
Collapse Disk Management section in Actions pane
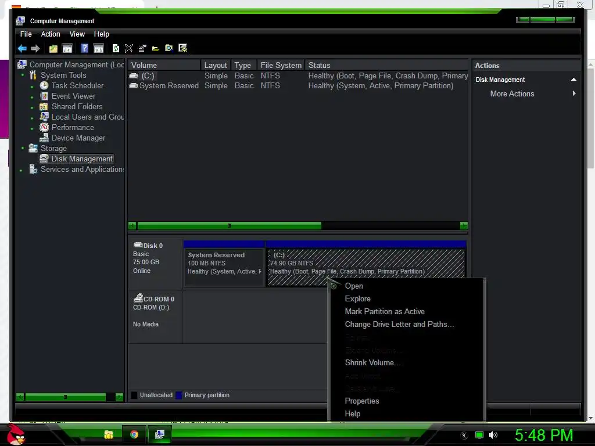point(574,80)
